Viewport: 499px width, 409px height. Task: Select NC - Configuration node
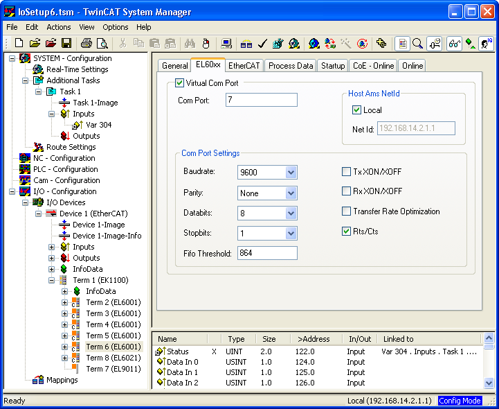pyautogui.click(x=64, y=158)
